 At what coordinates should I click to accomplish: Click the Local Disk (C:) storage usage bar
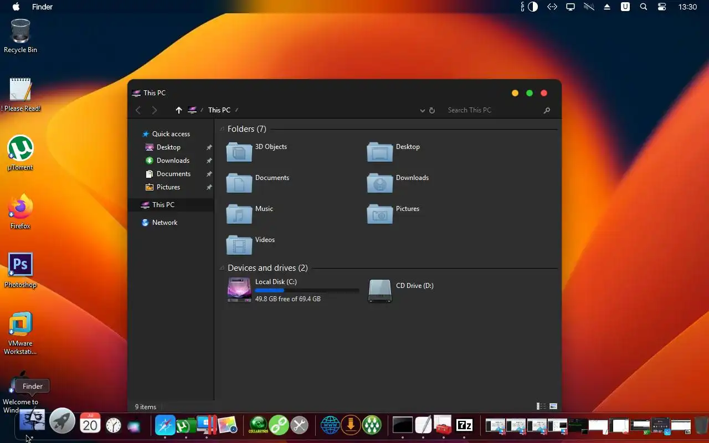click(x=307, y=290)
